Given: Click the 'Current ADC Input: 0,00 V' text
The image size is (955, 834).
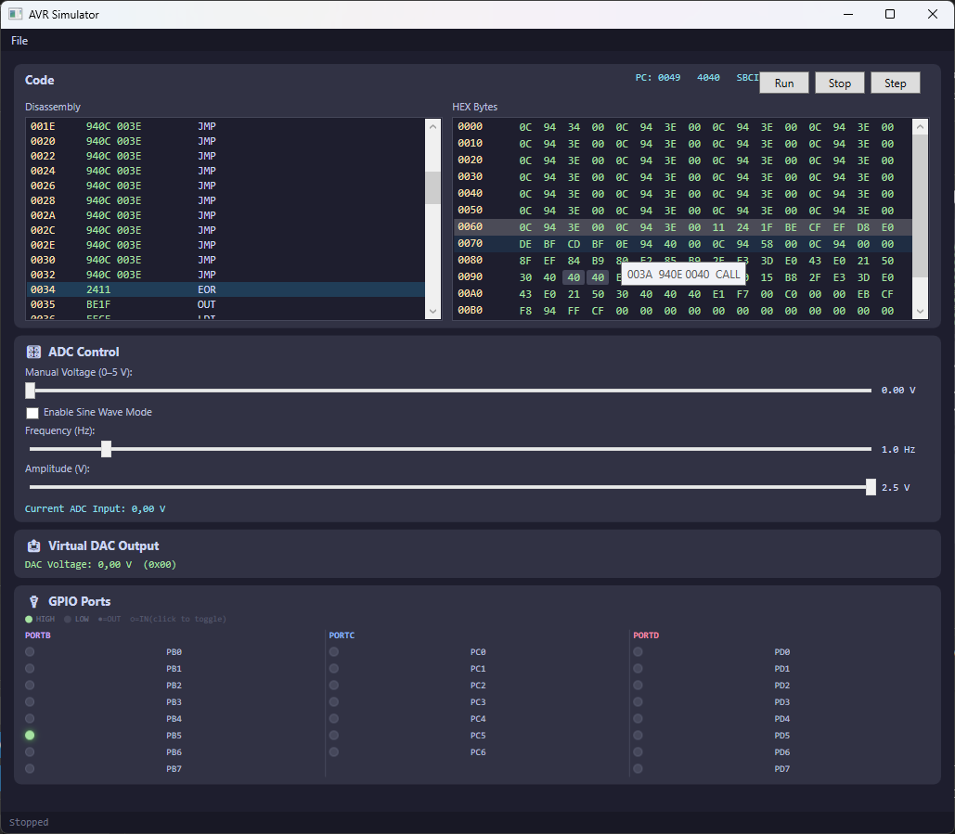Looking at the screenshot, I should [x=95, y=509].
